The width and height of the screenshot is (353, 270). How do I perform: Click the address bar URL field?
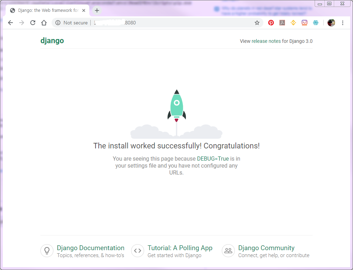tap(158, 23)
